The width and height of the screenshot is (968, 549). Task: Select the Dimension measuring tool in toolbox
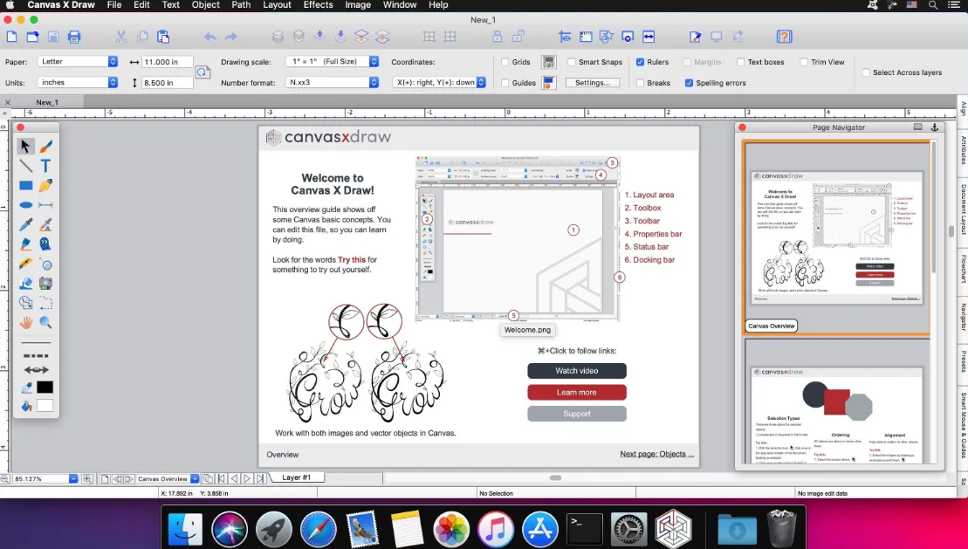[x=45, y=205]
